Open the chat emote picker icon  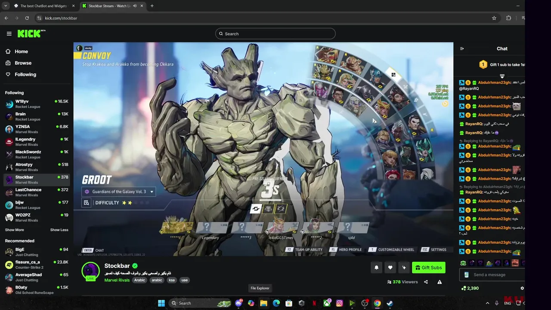(466, 275)
